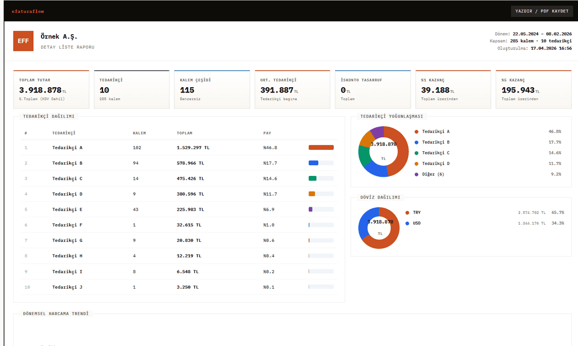Click the 380.596 TL total value
Image resolution: width=578 pixels, height=346 pixels.
(x=190, y=194)
